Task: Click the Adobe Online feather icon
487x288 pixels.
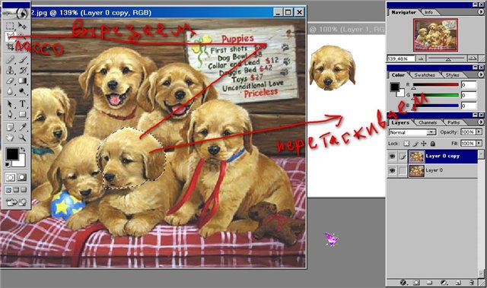Action: click(16, 13)
